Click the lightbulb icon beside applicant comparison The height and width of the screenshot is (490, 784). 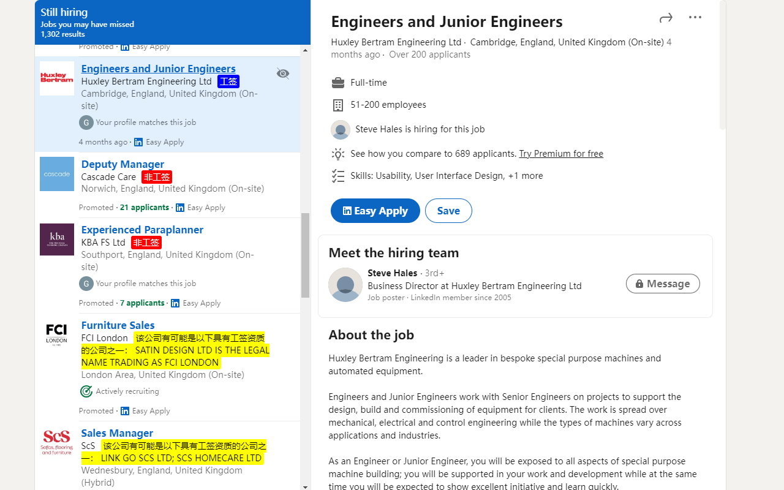coord(337,154)
